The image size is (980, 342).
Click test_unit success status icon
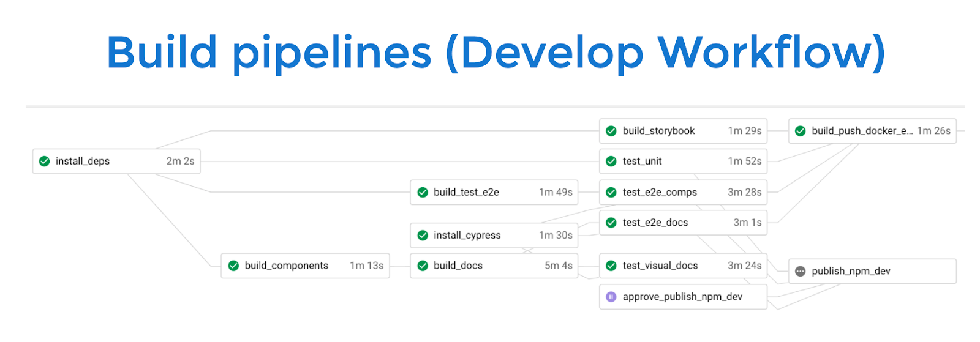tap(611, 162)
